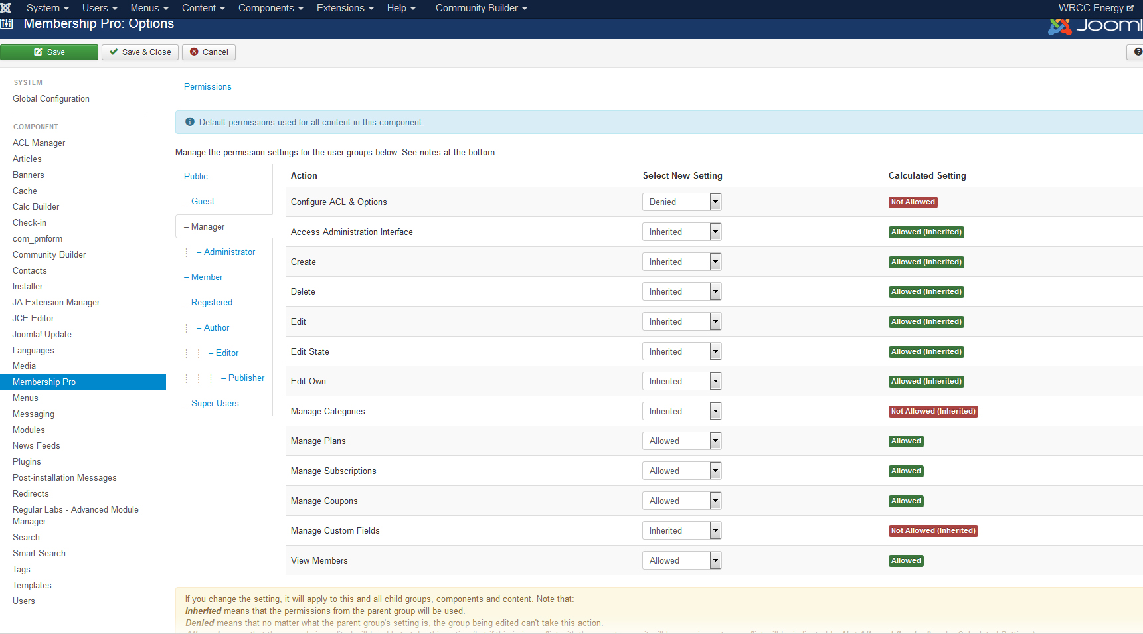Select the Super Users group
This screenshot has height=634, width=1143.
[x=211, y=403]
